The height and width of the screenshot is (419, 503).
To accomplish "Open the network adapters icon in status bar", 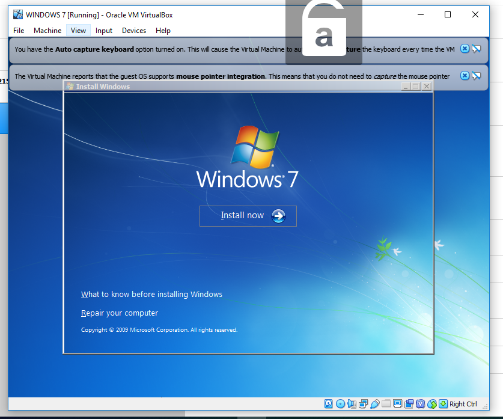I will coord(364,403).
